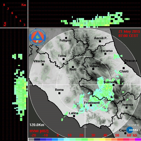Click the Powered by text link
This screenshot has height=141, width=141.
pyautogui.click(x=133, y=125)
